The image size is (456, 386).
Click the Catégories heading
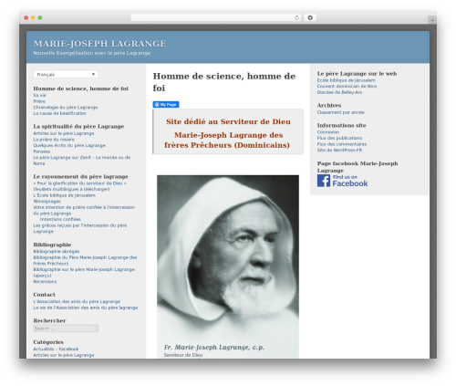coord(48,342)
